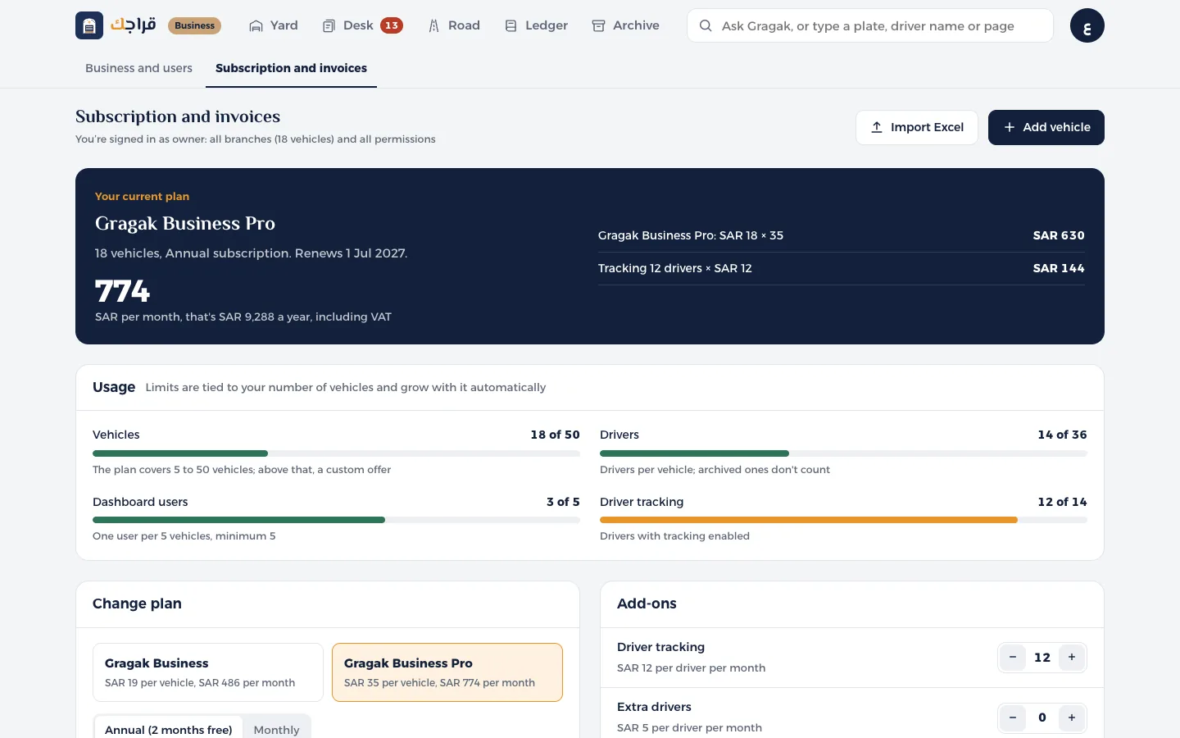Click 'Your current plan' label
Image resolution: width=1180 pixels, height=738 pixels.
[x=142, y=196]
